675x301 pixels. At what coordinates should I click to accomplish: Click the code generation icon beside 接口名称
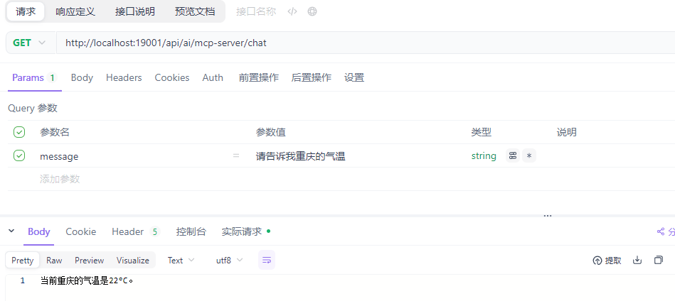[292, 11]
